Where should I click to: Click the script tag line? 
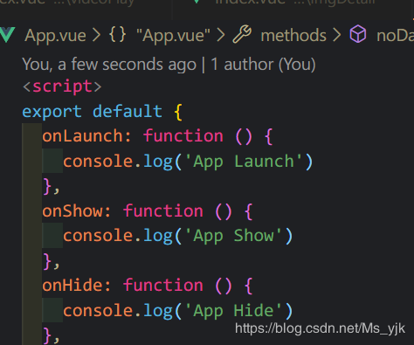click(x=62, y=86)
